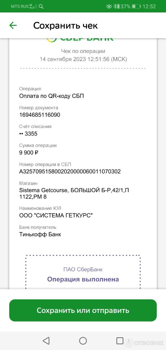This screenshot has width=166, height=350.
Task: Tap the Сохранить чек page title
Action: click(65, 26)
